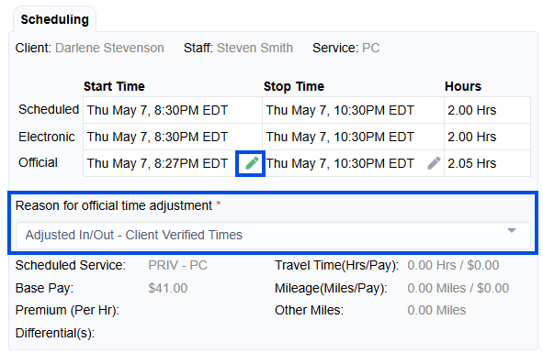
Task: Select Scheduled stop time 10:30PM EDT cell
Action: click(353, 110)
